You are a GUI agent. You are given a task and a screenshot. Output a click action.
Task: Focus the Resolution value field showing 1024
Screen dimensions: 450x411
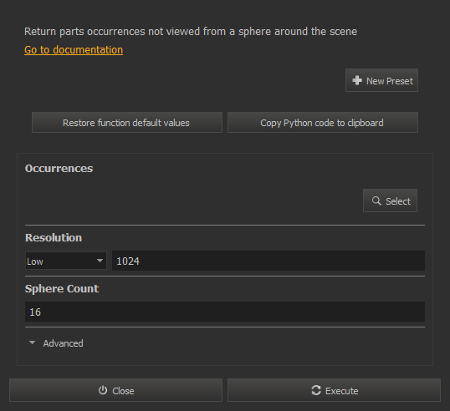click(268, 261)
